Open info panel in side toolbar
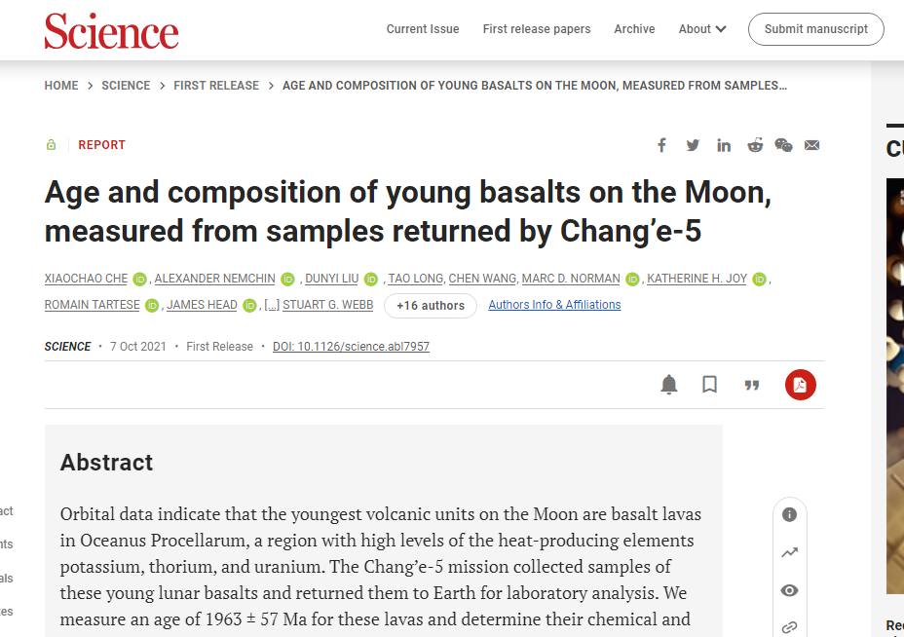This screenshot has height=637, width=904. pos(789,514)
